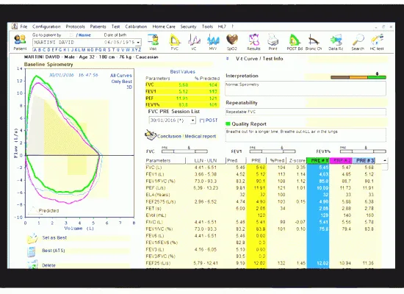404x294 pixels.
Task: Open the Conclusion / Medical report link
Action: click(187, 136)
